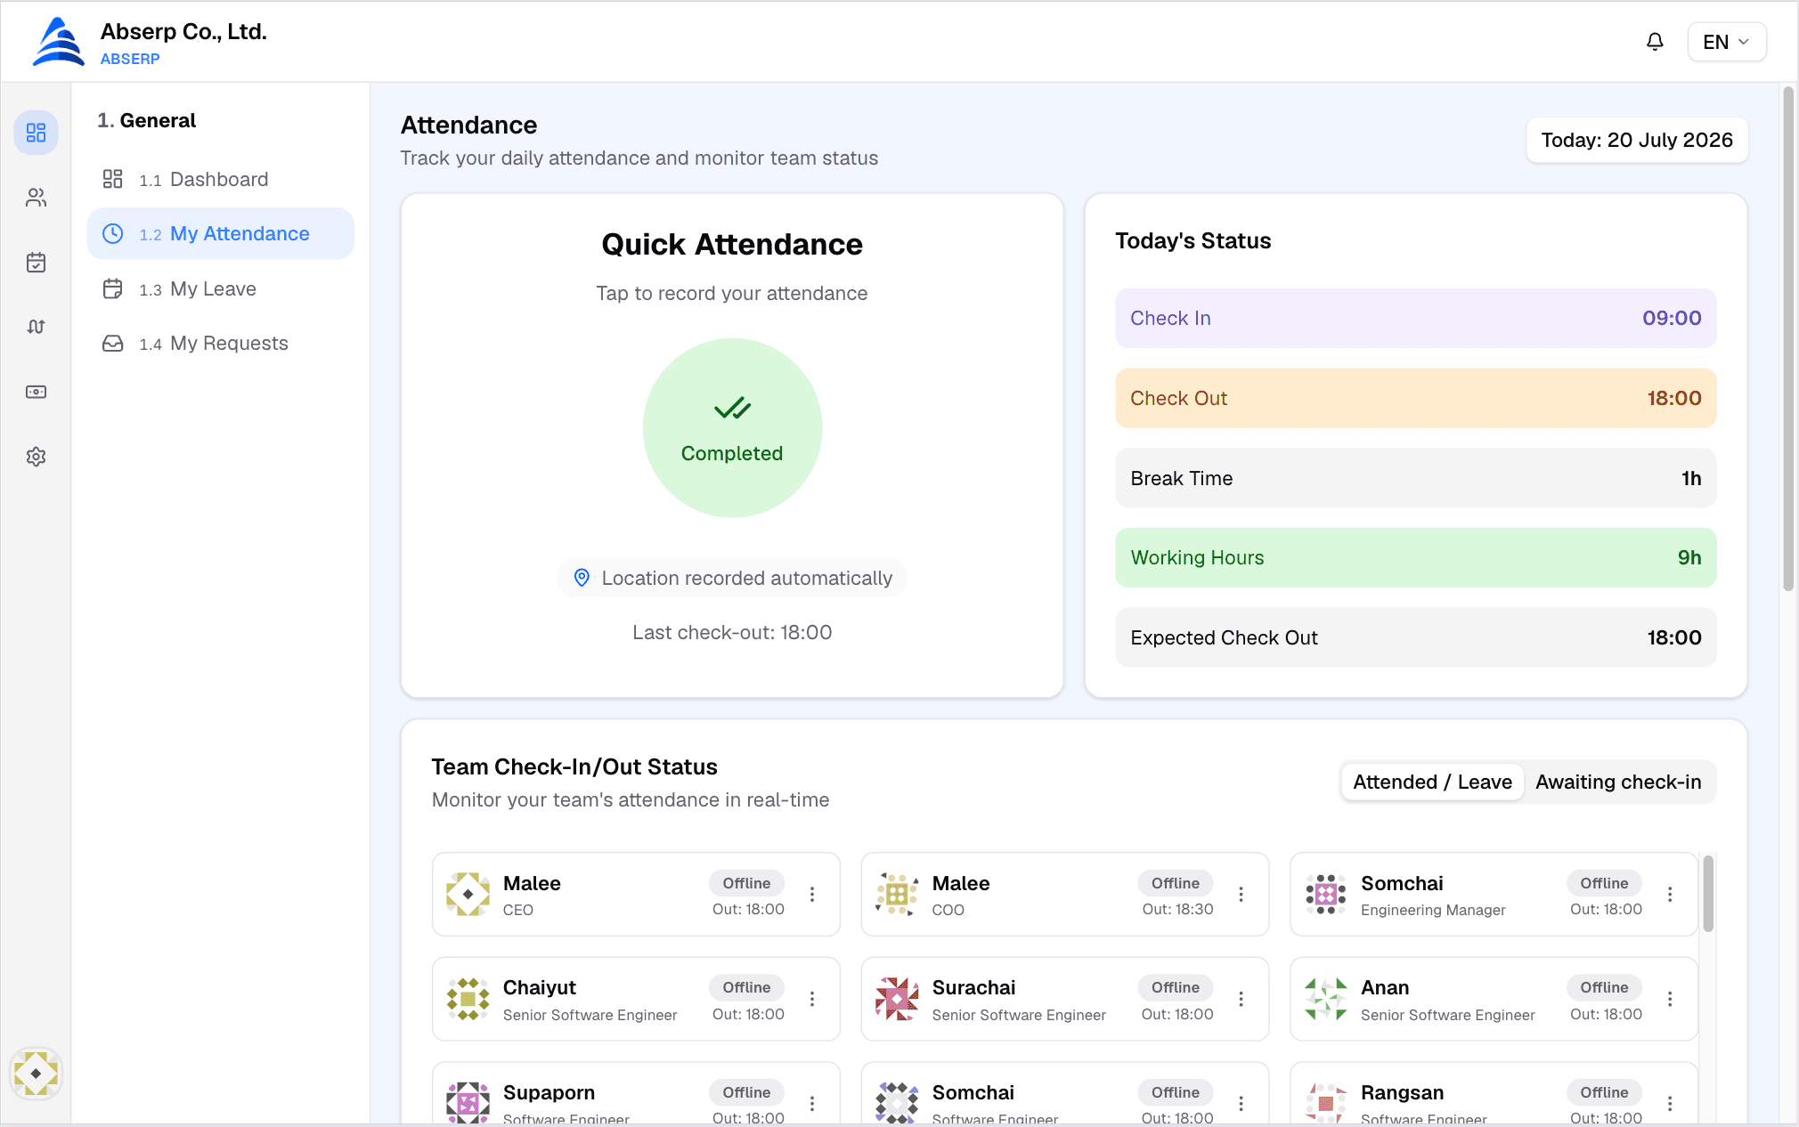The image size is (1799, 1127).
Task: Open options menu for Malee CEO card
Action: click(812, 894)
